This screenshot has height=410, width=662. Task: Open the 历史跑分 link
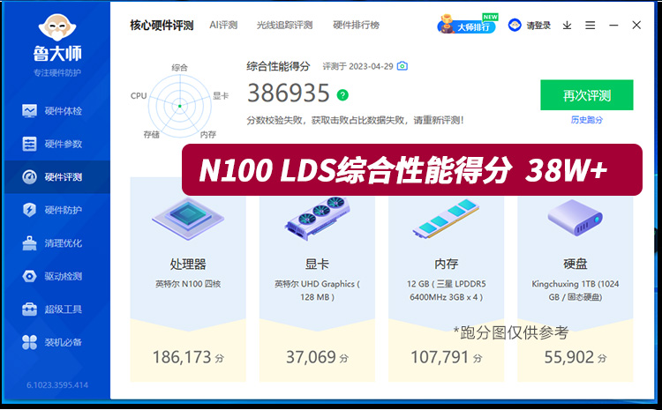click(586, 120)
